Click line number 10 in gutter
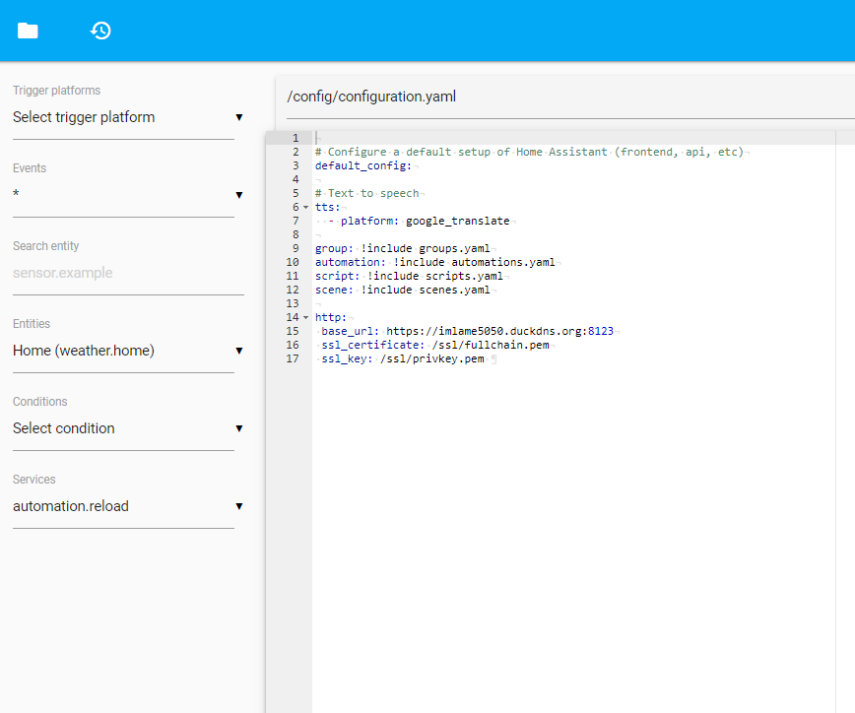 [x=293, y=262]
